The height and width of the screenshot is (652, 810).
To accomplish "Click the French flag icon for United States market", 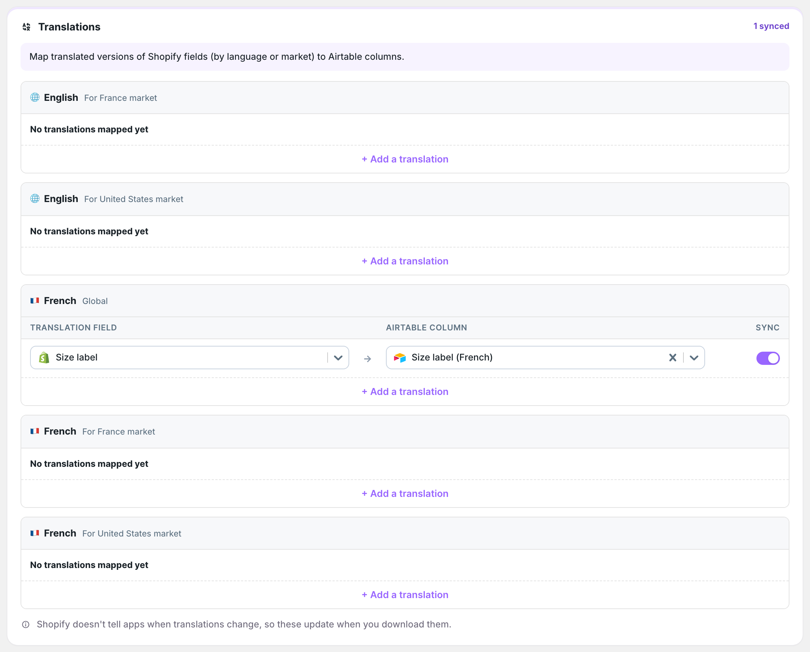I will coord(35,533).
